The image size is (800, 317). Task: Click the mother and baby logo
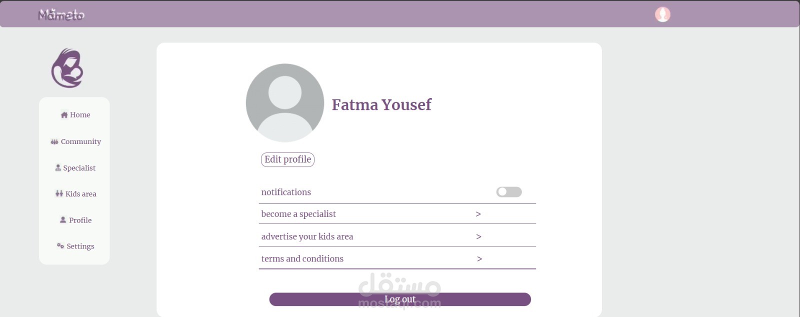(67, 68)
